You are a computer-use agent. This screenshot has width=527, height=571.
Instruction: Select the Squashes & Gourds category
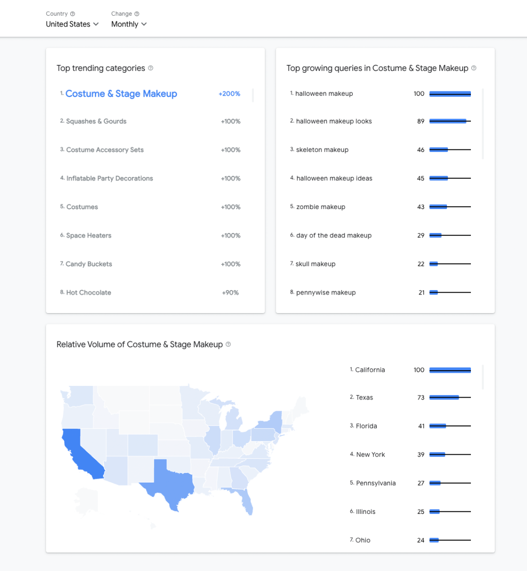point(96,121)
